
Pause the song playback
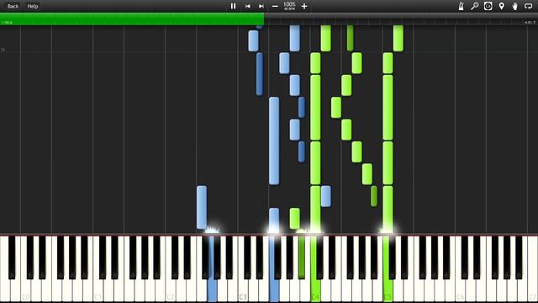[233, 6]
